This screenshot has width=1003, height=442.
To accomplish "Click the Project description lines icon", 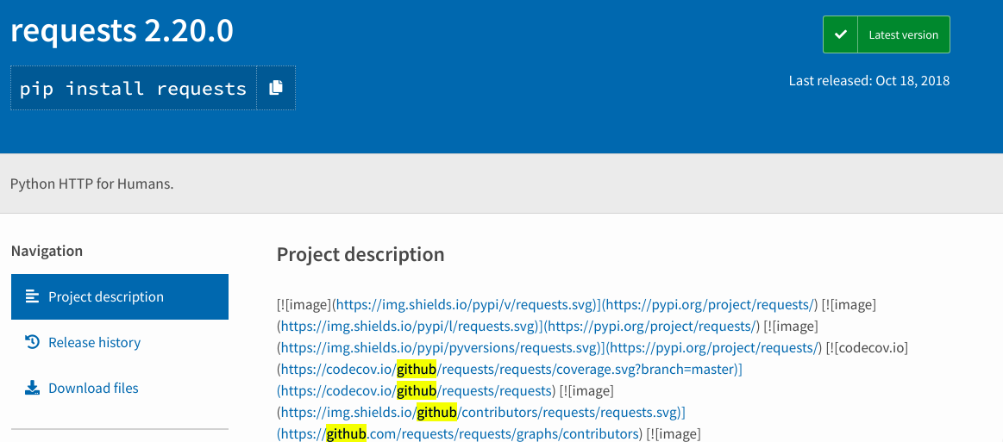I will 32,296.
